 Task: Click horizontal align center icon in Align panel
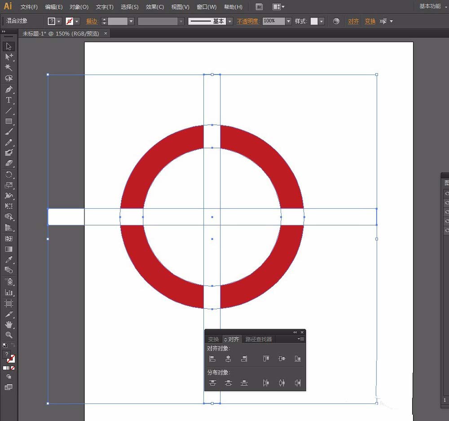click(228, 359)
